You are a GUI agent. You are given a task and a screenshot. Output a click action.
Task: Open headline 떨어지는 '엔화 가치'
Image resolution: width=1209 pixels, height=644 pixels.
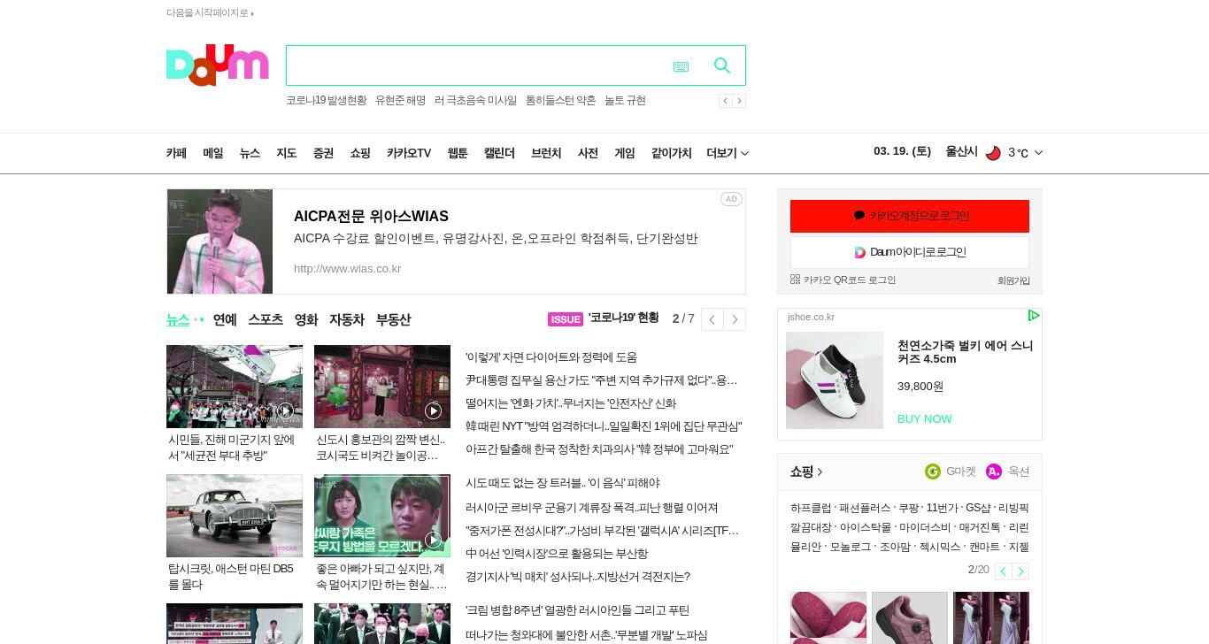click(571, 403)
